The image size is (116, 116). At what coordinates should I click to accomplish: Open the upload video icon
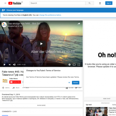point(100,3)
